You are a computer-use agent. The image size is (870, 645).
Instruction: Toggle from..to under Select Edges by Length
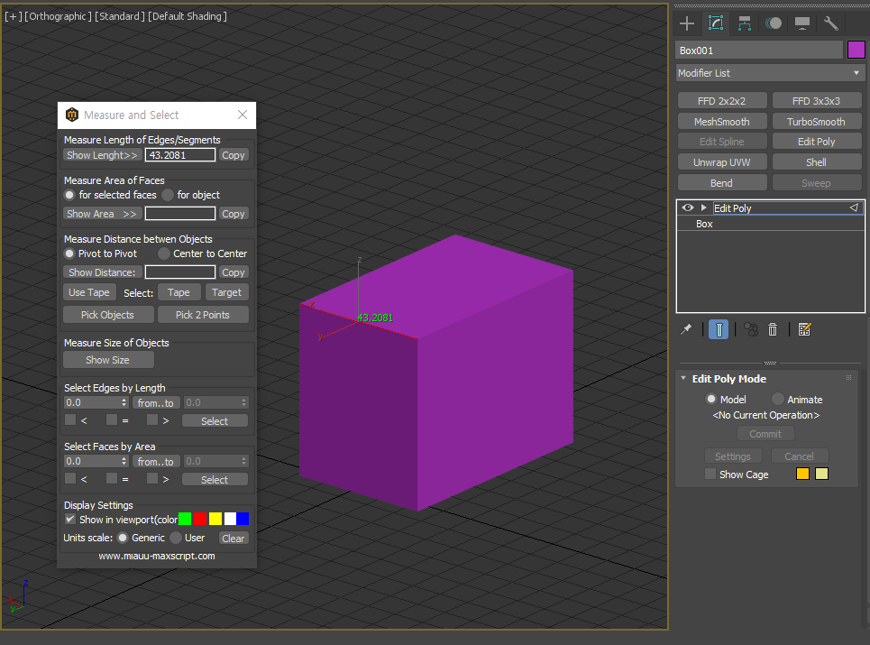tap(156, 403)
